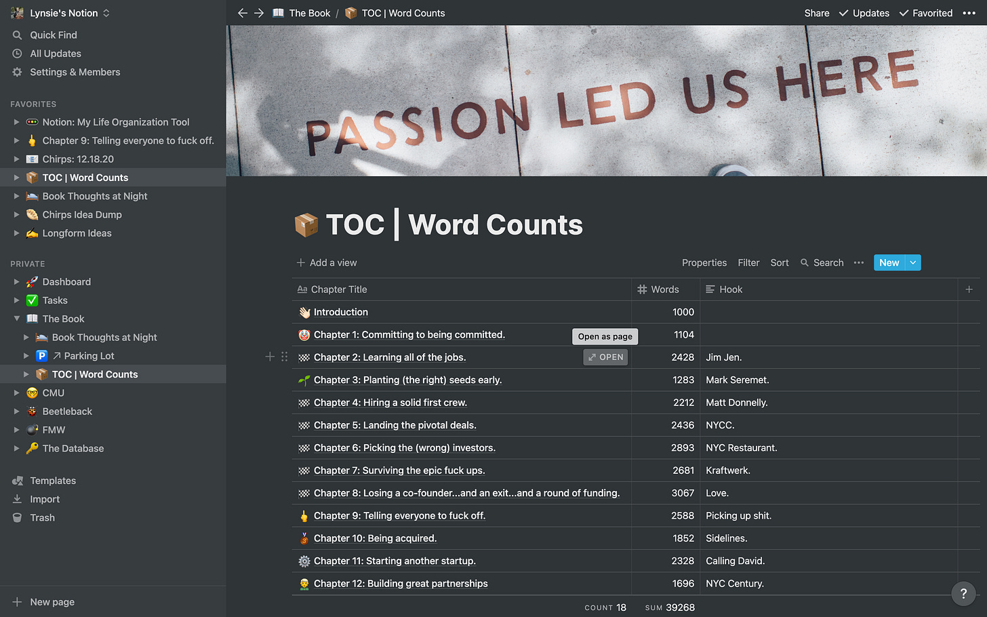Click the package icon beside the page title

306,224
